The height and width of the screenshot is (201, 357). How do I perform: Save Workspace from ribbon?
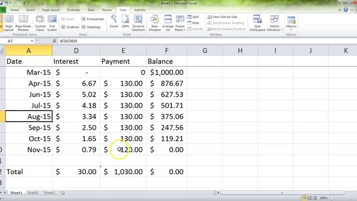click(257, 23)
